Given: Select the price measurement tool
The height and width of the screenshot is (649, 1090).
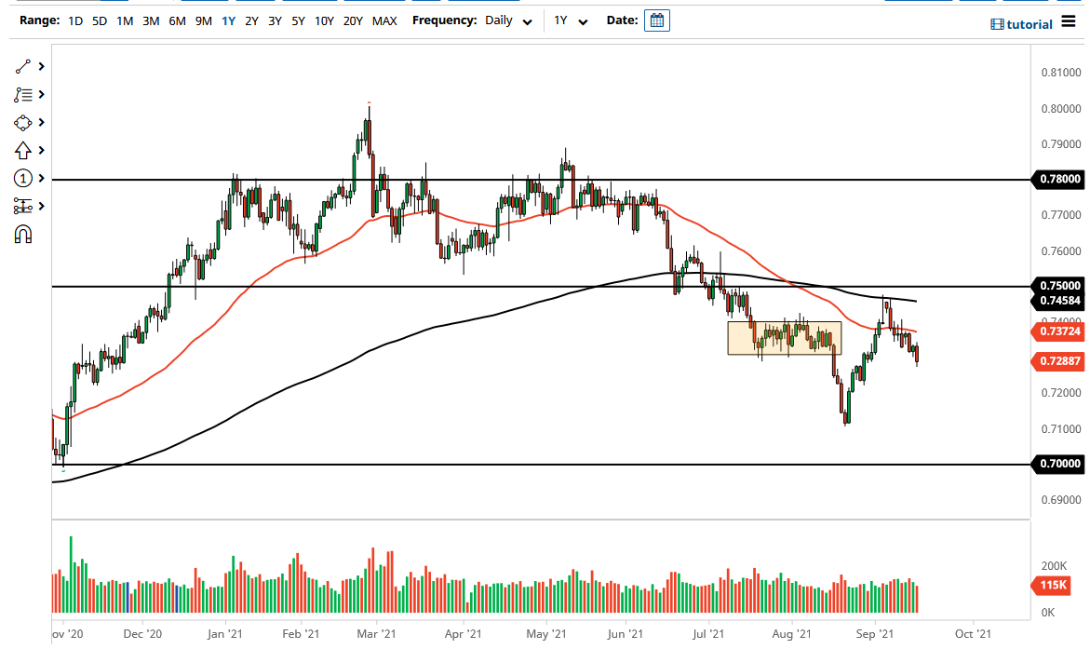Looking at the screenshot, I should tap(20, 206).
